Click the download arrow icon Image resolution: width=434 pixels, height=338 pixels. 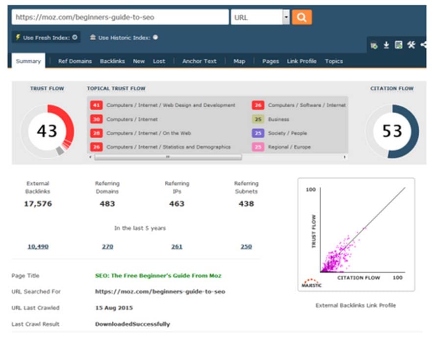pyautogui.click(x=386, y=45)
